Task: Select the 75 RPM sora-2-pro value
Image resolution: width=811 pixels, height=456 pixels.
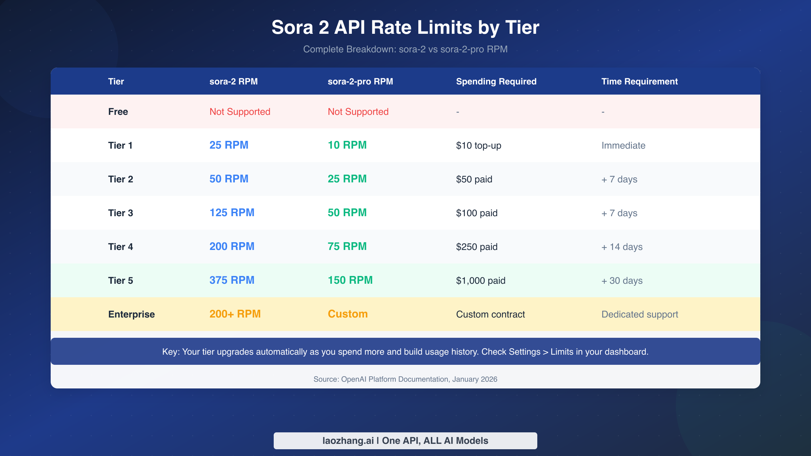Action: tap(347, 247)
